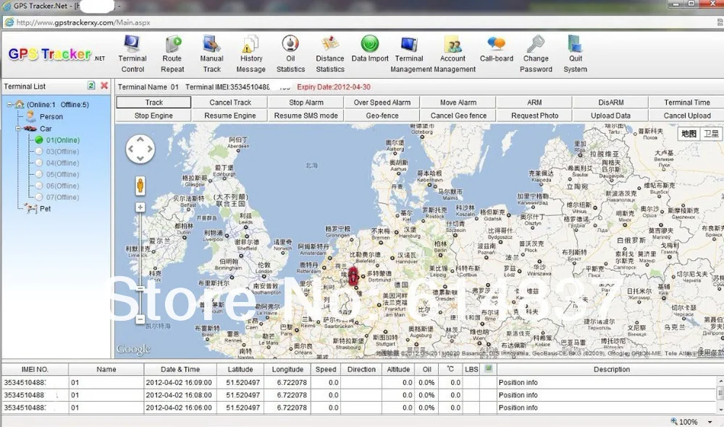Click the Change Password key icon

click(536, 45)
